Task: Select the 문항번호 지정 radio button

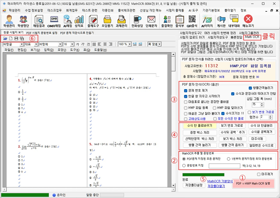Action: tap(184, 166)
